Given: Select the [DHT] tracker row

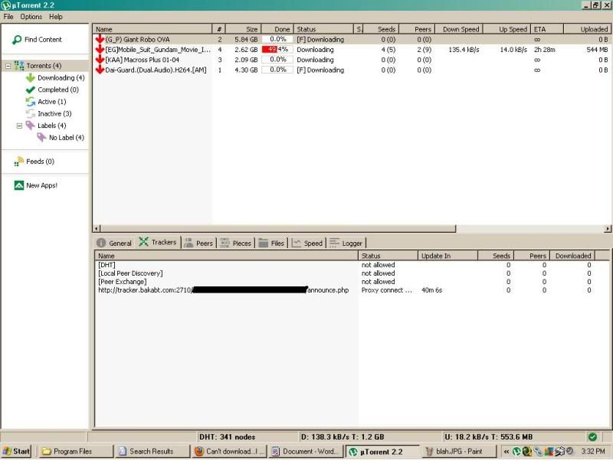Looking at the screenshot, I should (351, 265).
